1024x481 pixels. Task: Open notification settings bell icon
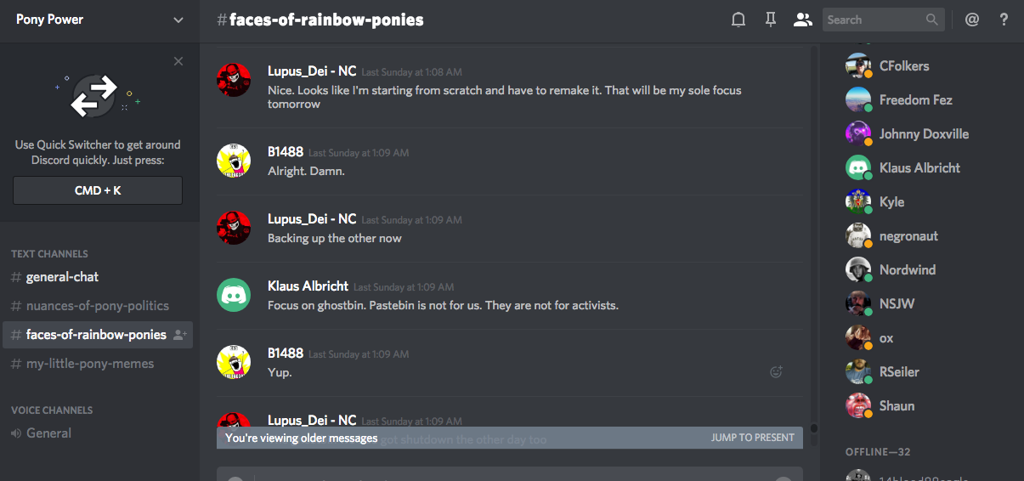(738, 20)
